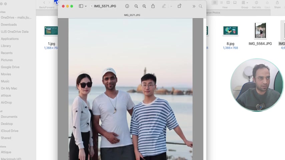Click the 1,366×768 dimensions under 8.jpg
Screen dimensions: 285x160
point(230,48)
